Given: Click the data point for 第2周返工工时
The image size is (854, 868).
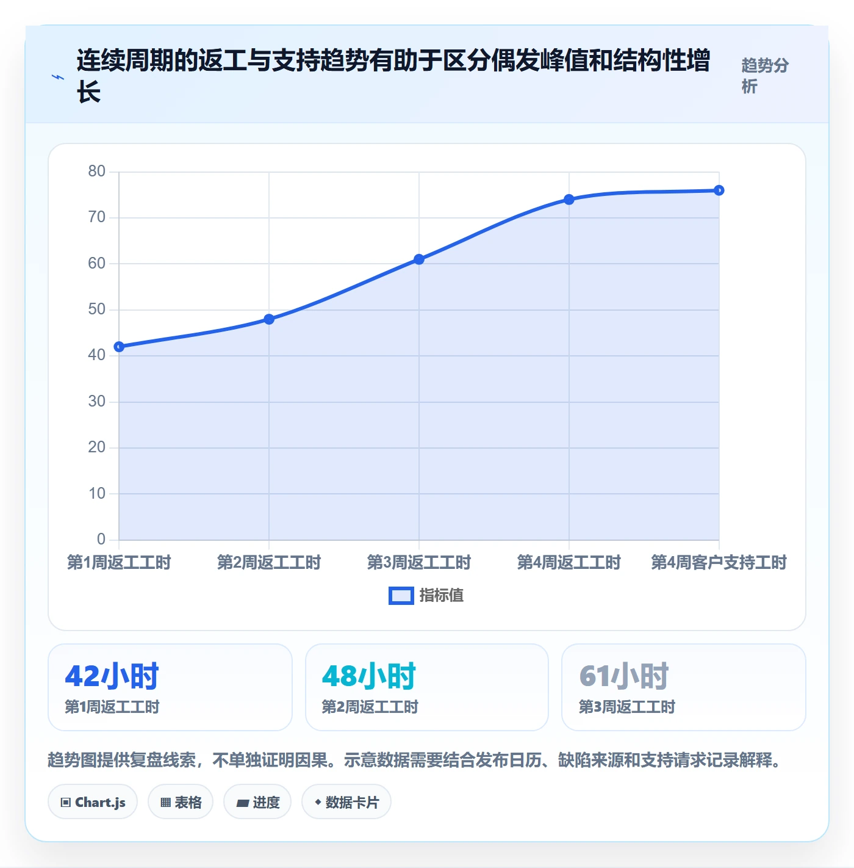Looking at the screenshot, I should (269, 319).
